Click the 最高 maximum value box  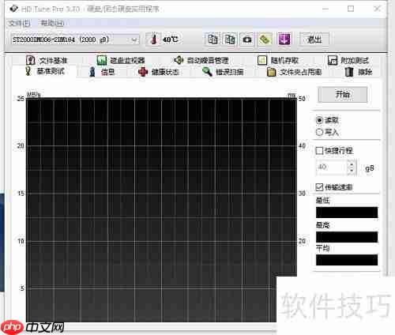347,237
